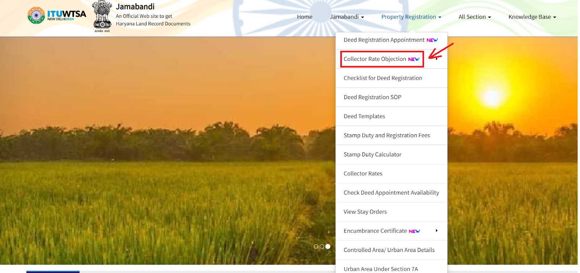Check Deed Appointment Availability
The width and height of the screenshot is (580, 273).
(391, 192)
